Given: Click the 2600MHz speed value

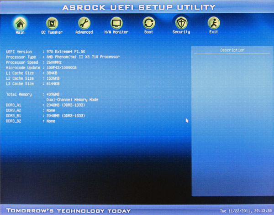Looking at the screenshot, I should click(x=54, y=62).
